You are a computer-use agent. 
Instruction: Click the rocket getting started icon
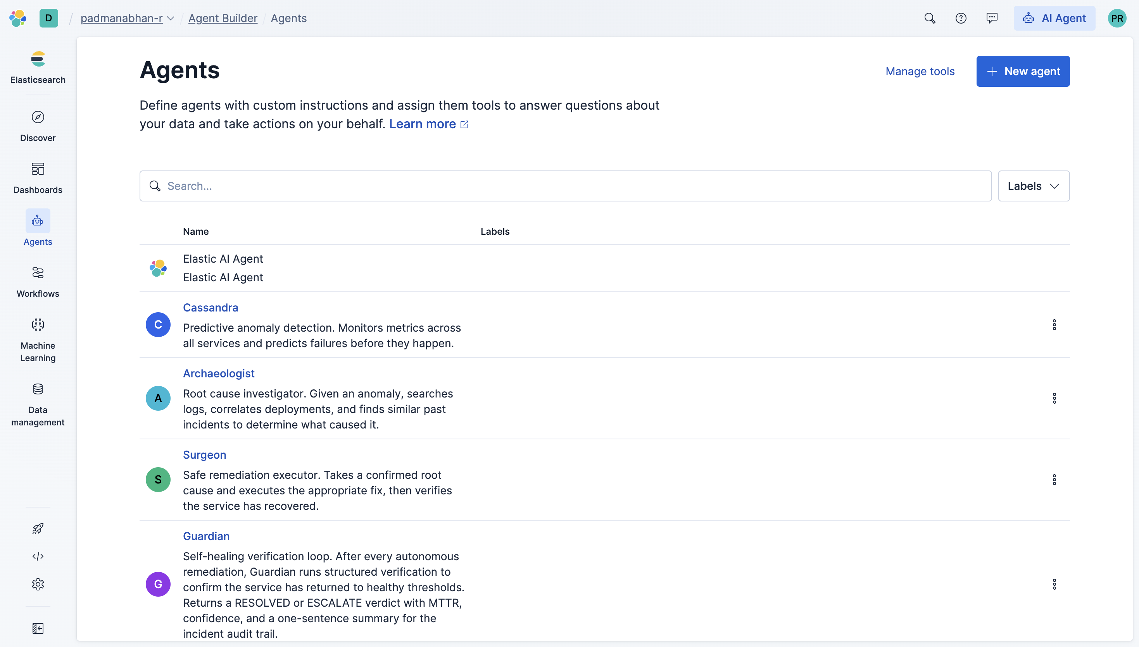38,528
